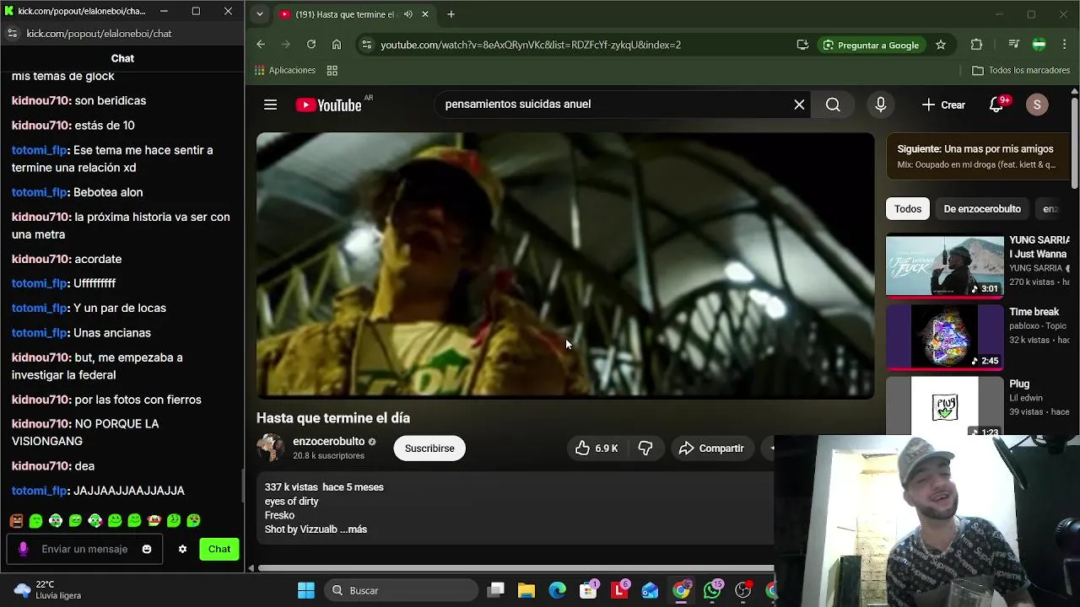Subscribe to enzocerobulto with Suscribirse

429,449
